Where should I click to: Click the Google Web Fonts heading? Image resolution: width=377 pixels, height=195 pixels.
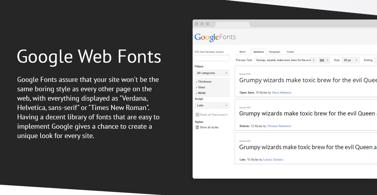pos(89,57)
